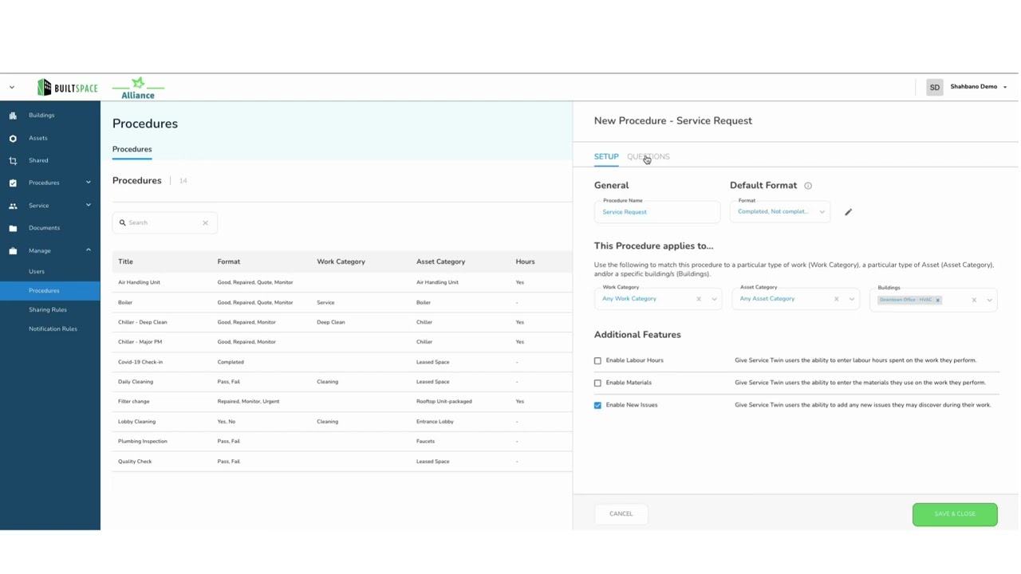
Task: Click the Procedures checkmark sidebar icon
Action: click(x=13, y=183)
